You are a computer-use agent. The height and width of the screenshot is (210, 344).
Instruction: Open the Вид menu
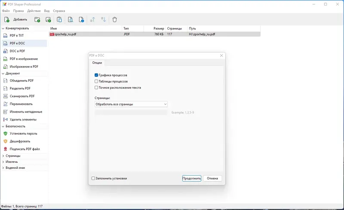(47, 11)
